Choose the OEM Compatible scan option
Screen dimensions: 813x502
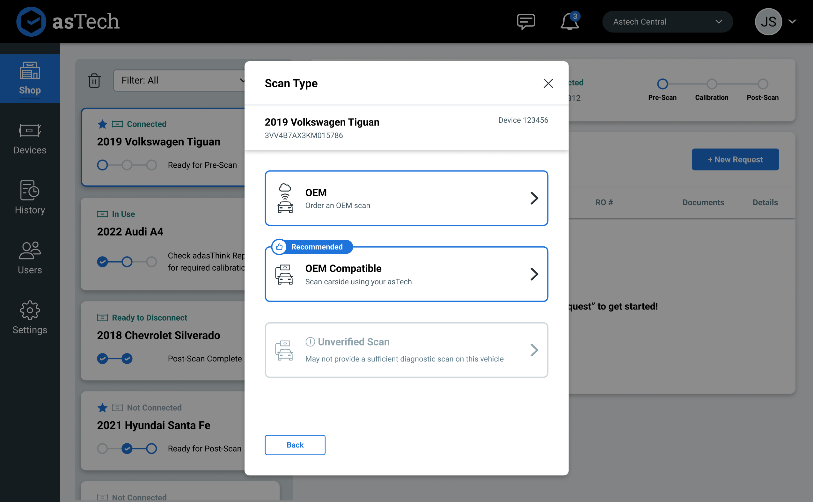[x=406, y=274]
